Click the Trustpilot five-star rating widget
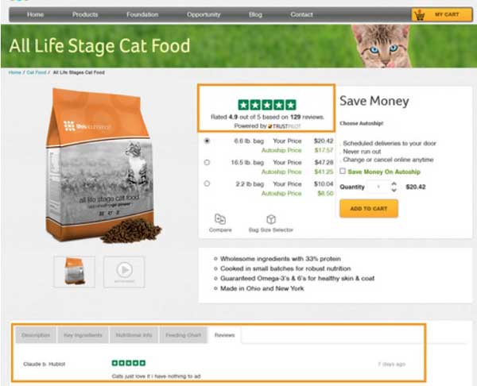This screenshot has height=386, width=477. (x=267, y=104)
